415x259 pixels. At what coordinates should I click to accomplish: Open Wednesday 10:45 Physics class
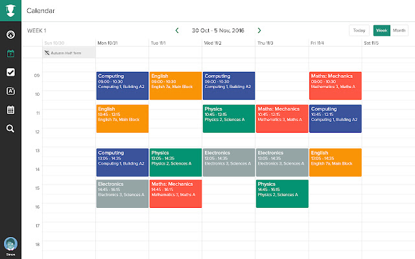coord(228,118)
